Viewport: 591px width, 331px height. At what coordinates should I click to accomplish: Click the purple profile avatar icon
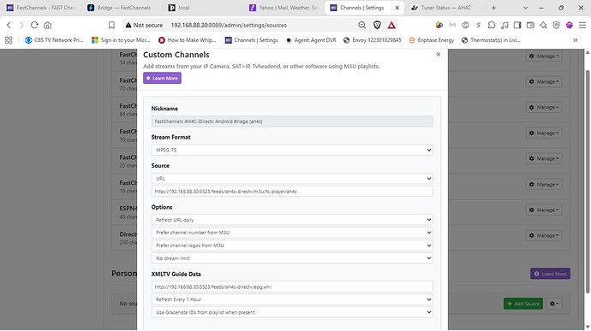tap(569, 25)
